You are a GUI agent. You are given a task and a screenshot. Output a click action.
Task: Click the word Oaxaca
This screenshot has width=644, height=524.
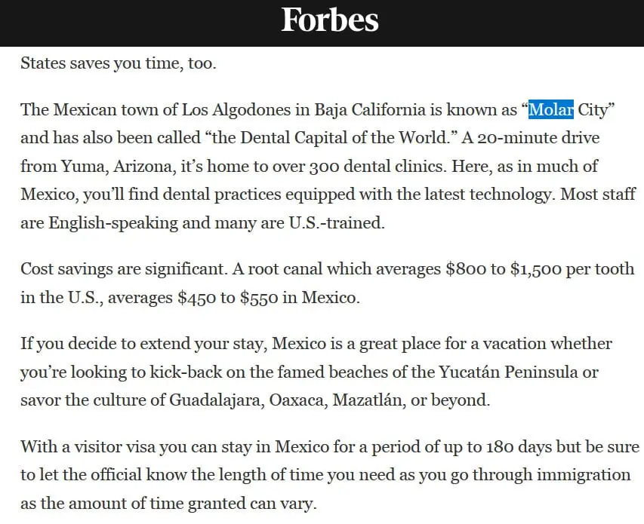click(298, 400)
